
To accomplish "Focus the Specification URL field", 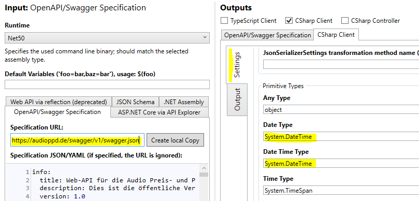I will tap(78, 140).
